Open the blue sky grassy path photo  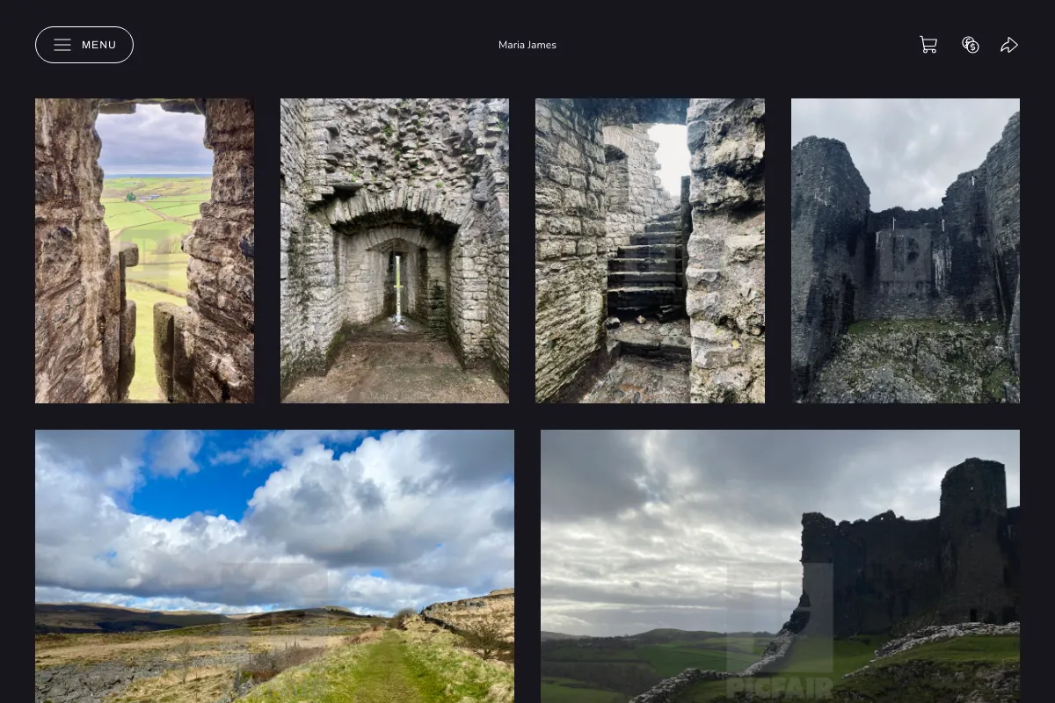pos(274,566)
